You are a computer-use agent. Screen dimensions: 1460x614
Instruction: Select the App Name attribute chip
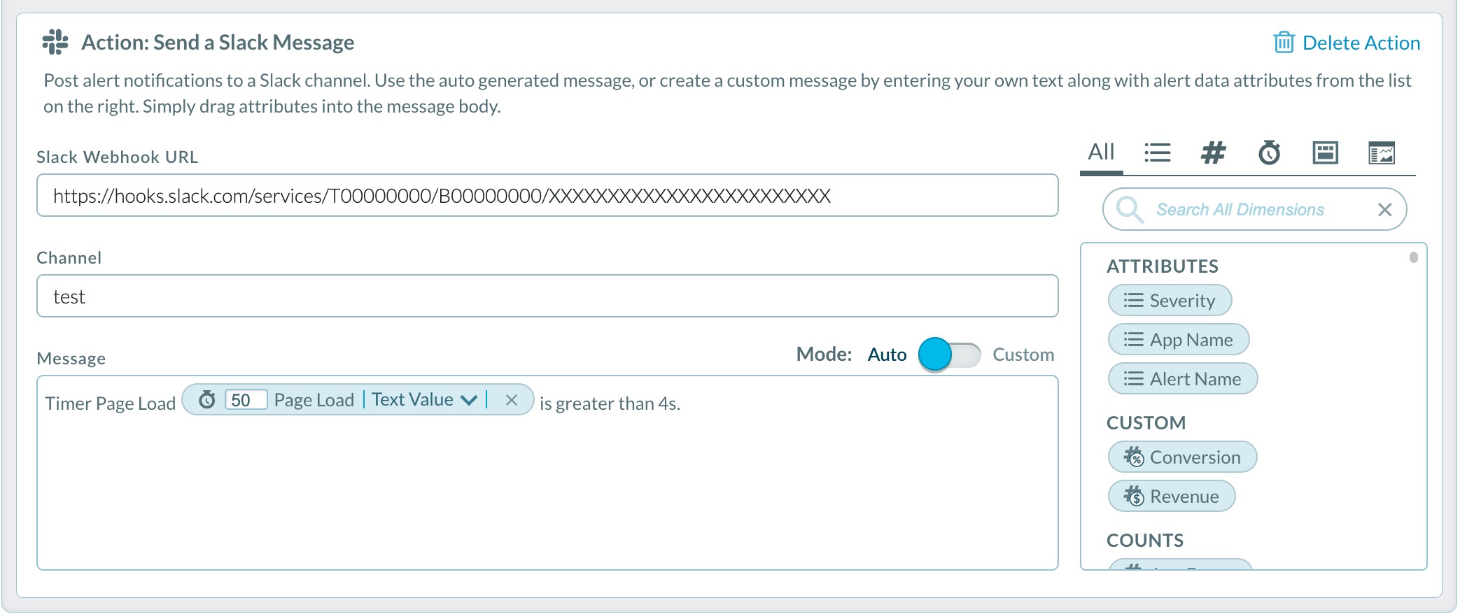[1179, 339]
